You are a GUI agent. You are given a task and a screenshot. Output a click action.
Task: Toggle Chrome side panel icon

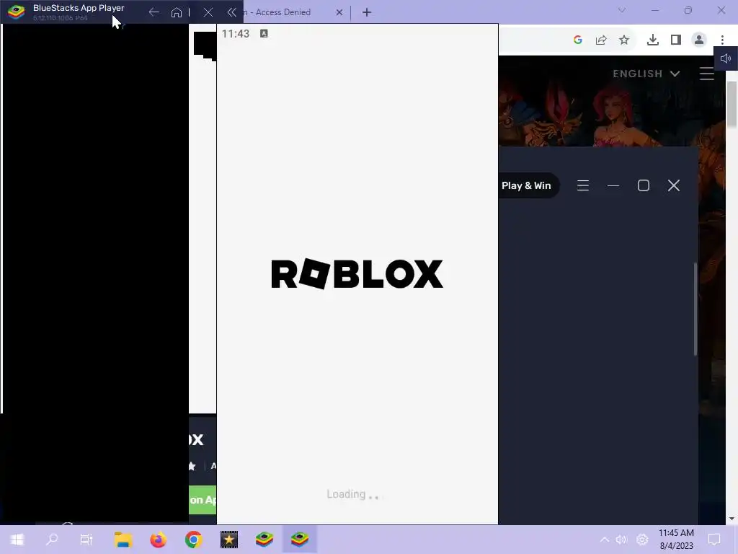click(676, 40)
